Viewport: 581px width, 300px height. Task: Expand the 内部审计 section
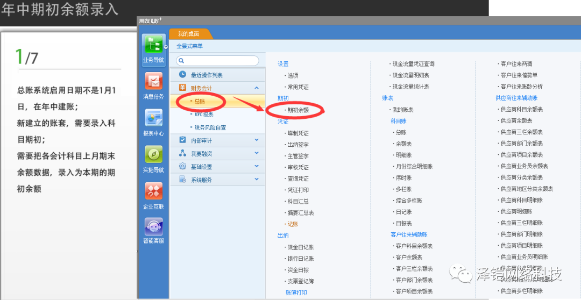(x=257, y=140)
